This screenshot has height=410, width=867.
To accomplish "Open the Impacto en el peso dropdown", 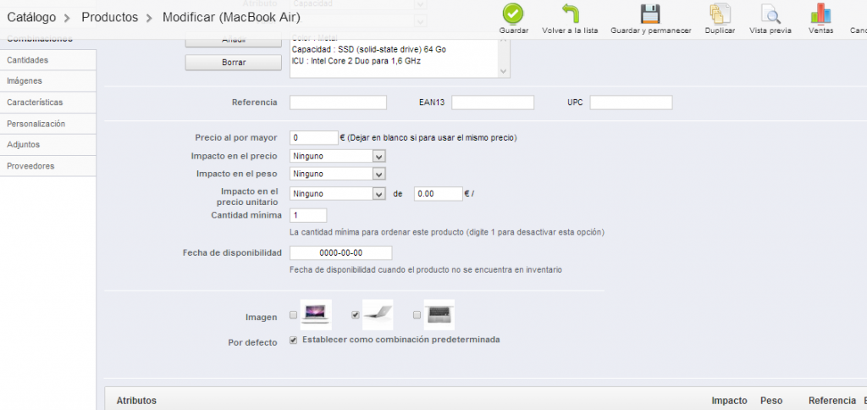I will click(x=338, y=174).
